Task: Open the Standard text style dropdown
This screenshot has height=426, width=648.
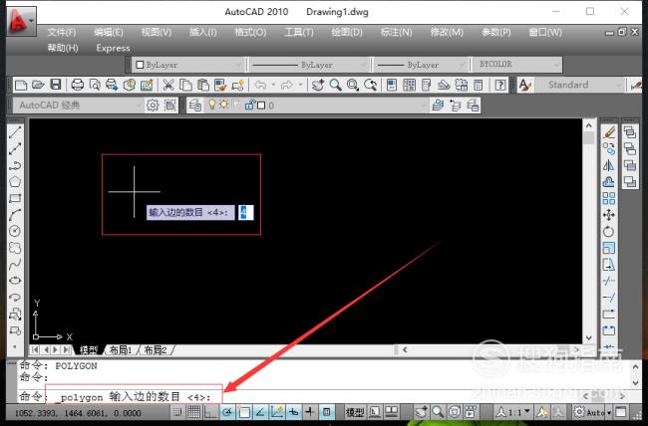Action: pos(579,85)
